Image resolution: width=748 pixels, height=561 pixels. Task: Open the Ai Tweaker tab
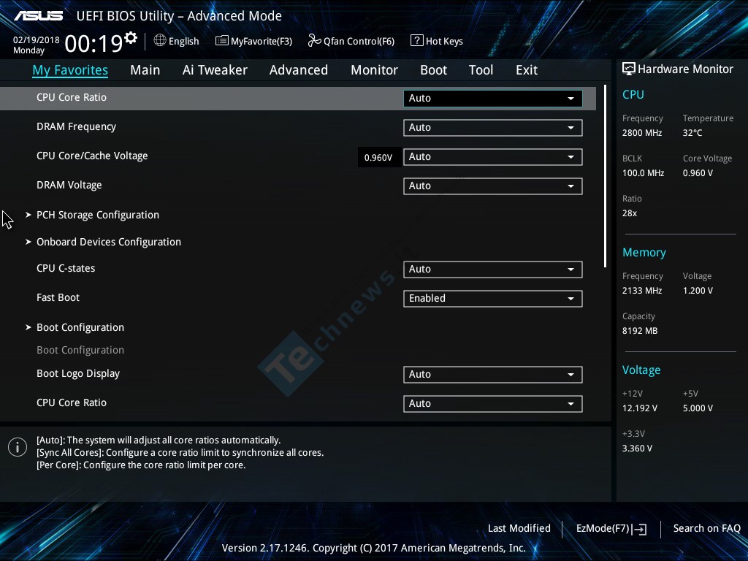(215, 70)
